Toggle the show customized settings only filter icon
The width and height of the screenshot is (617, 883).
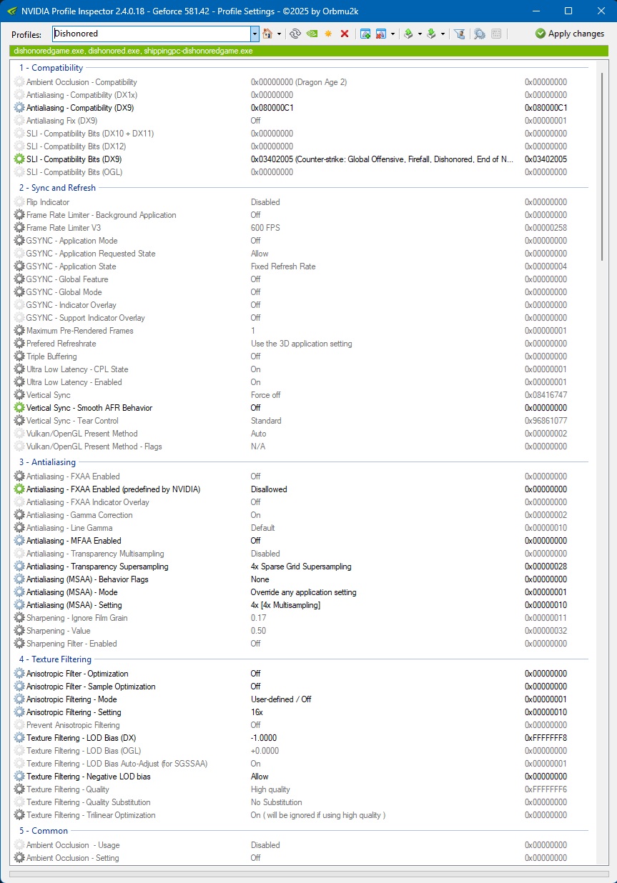coord(460,34)
